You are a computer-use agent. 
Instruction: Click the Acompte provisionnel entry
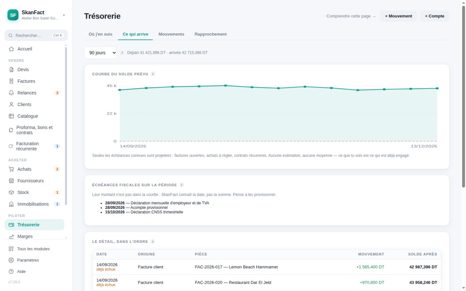[x=136, y=208]
